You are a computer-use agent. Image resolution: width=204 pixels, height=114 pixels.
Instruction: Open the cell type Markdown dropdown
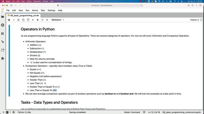point(58,20)
